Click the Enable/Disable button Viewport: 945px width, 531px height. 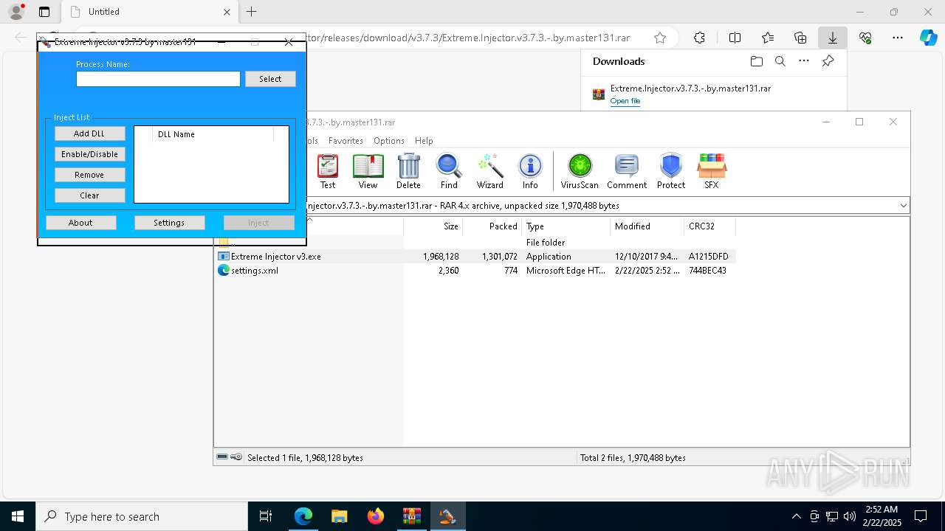[x=89, y=154]
